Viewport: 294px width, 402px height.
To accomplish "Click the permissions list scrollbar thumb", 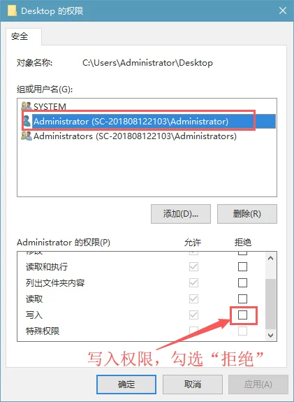I will 270,304.
